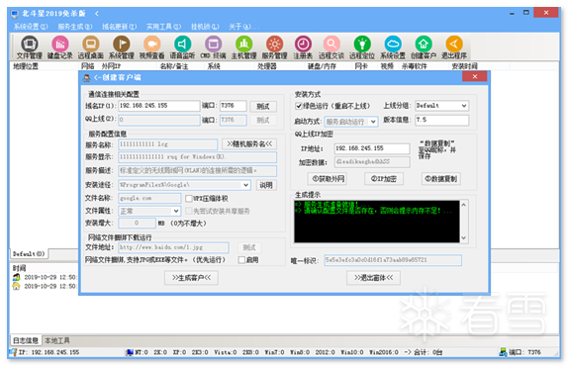568x366 pixels.
Task: Open the 挂机锁 menu
Action: click(x=205, y=27)
